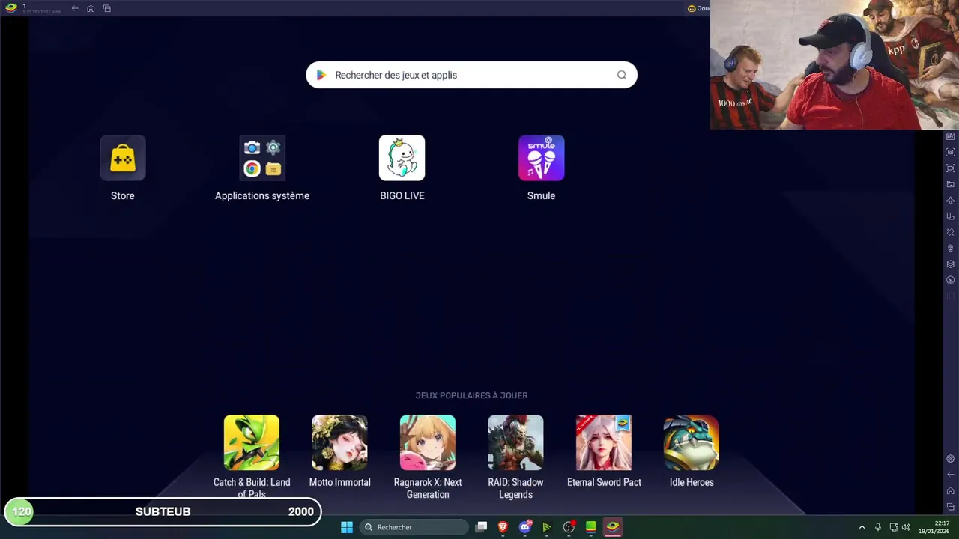Open RAID: Shadow Legends game

(x=515, y=442)
